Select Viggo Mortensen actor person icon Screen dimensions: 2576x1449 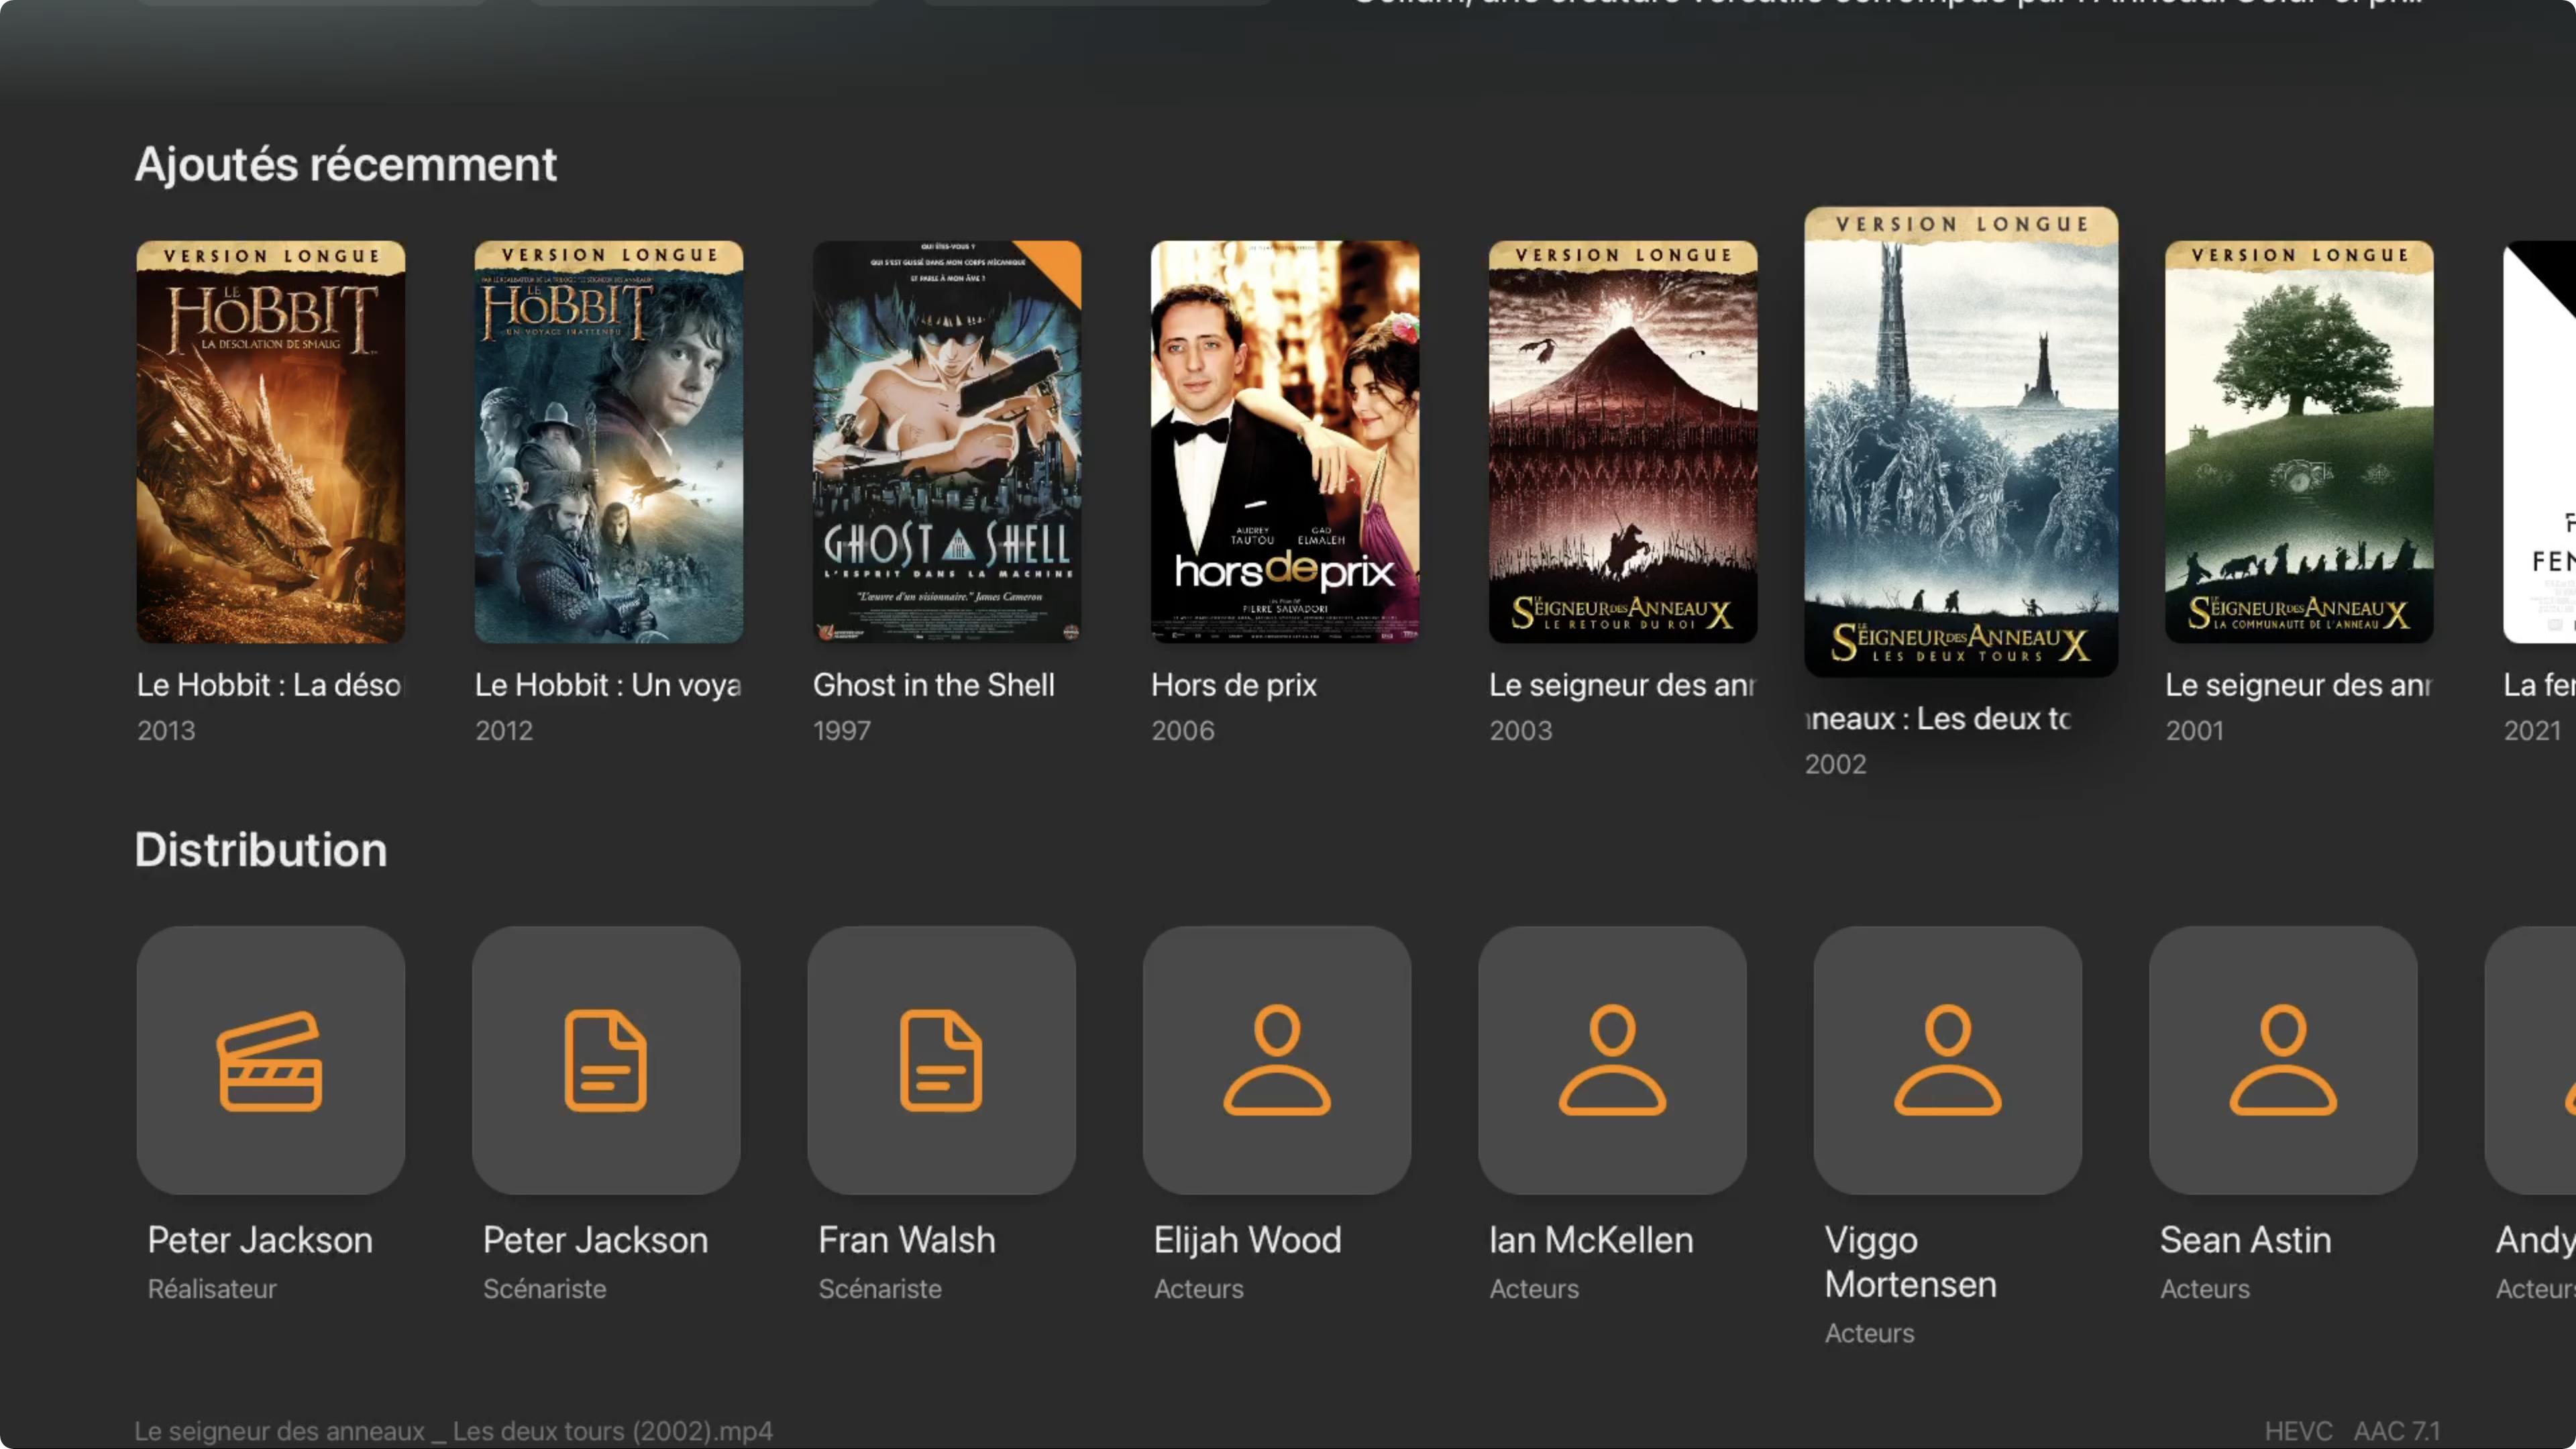point(1947,1060)
